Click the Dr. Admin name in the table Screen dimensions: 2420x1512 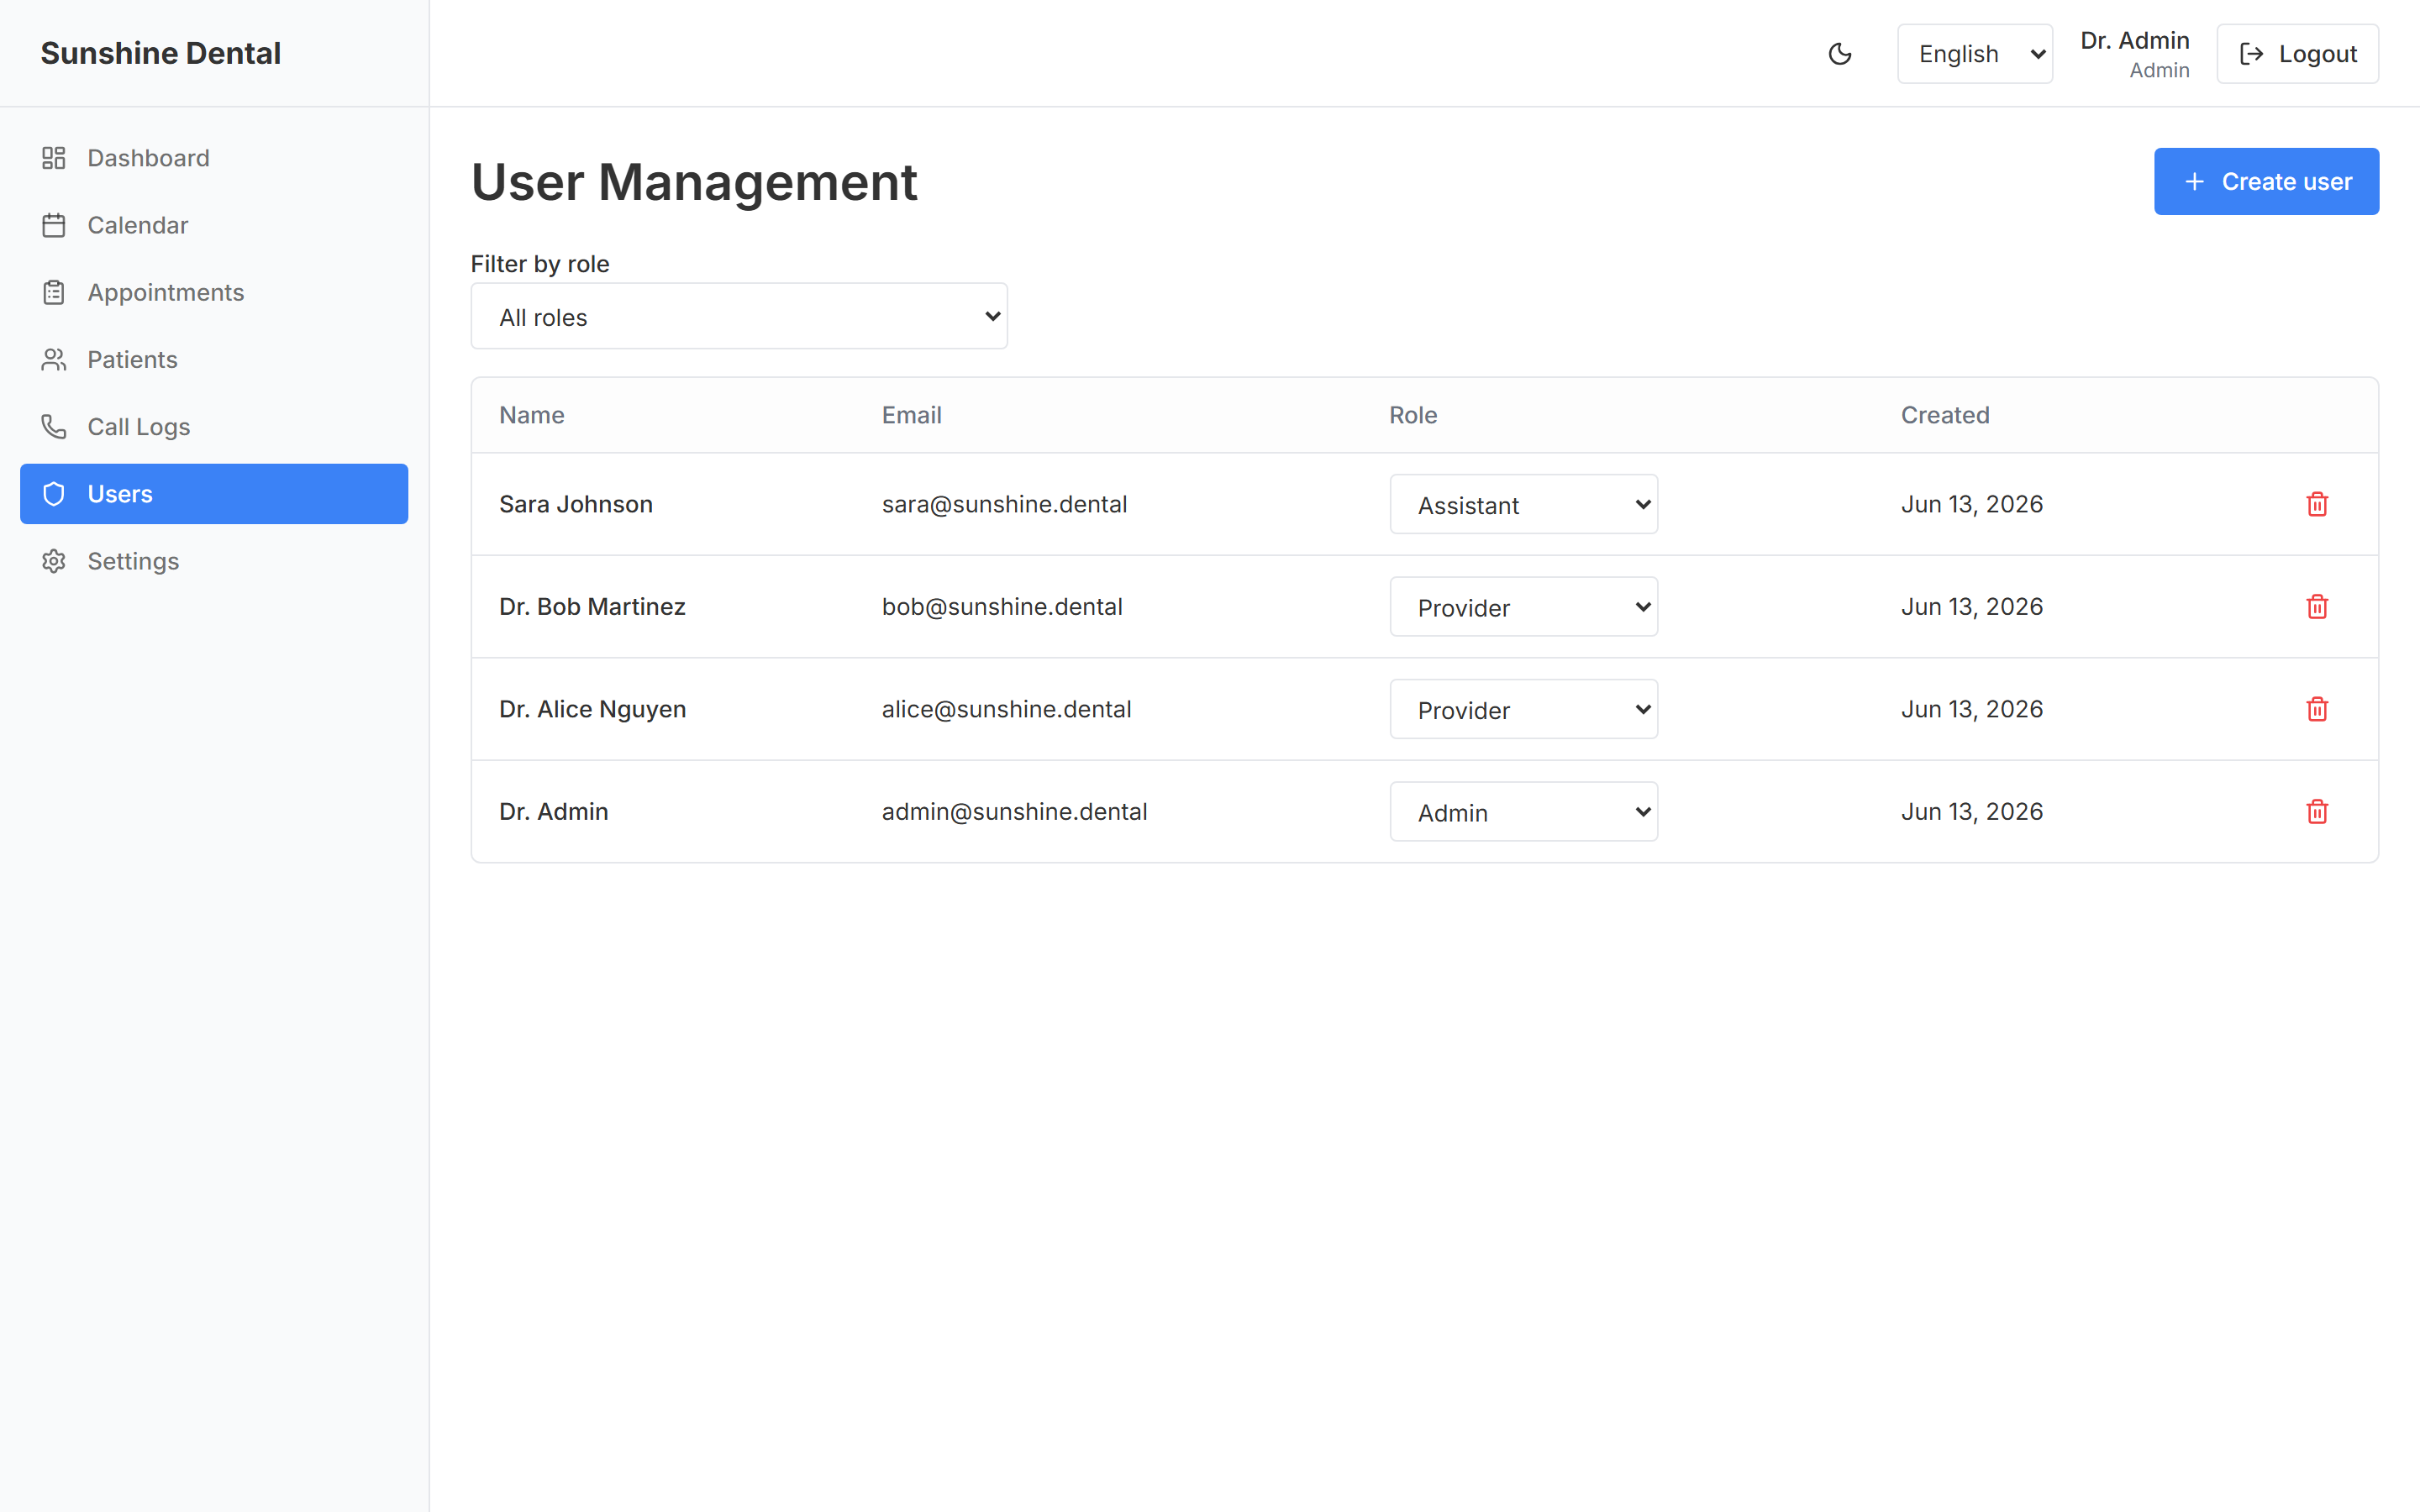pos(554,812)
